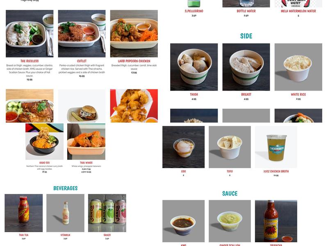Screen dimensions: 328x246
Task: Click the S.Pellegrino item name
Action: click(x=194, y=11)
